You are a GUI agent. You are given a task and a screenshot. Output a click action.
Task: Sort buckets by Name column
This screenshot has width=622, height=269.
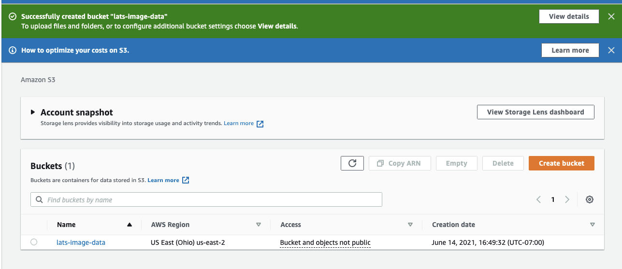[129, 225]
